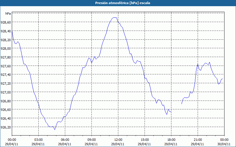Select the 927,00 y-axis label
The width and height of the screenshot is (236, 147).
(6, 92)
